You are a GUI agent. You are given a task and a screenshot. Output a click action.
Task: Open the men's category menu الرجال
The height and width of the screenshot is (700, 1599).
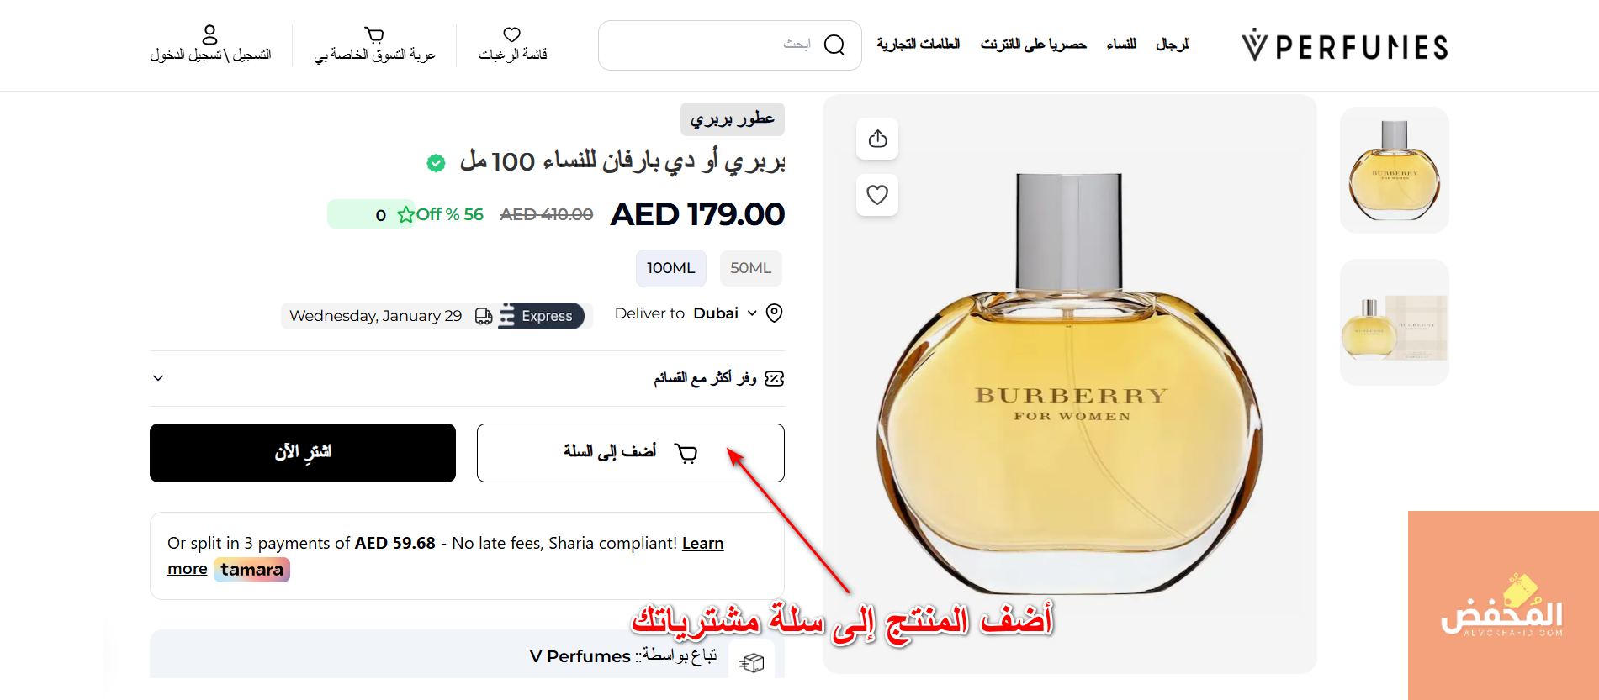[x=1173, y=44]
